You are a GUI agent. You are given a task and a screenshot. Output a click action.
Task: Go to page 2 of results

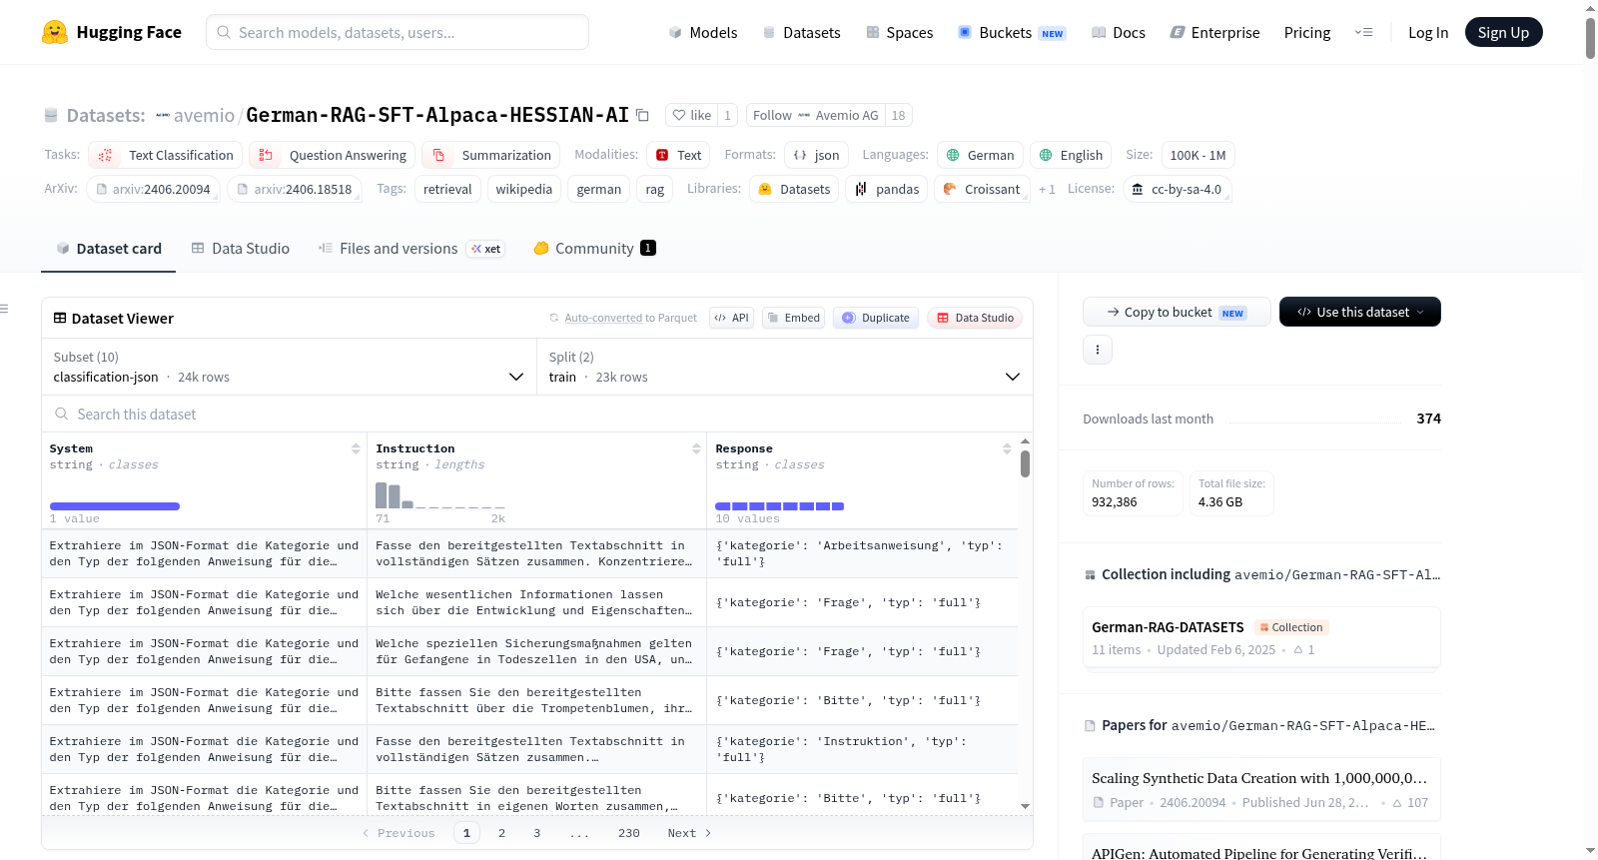pos(501,833)
